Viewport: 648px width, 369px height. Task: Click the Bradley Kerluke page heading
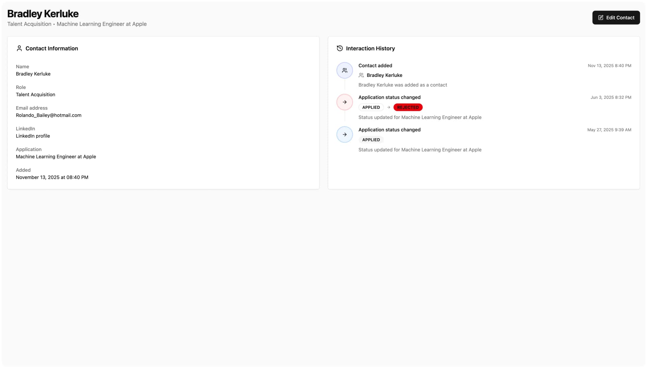point(43,13)
